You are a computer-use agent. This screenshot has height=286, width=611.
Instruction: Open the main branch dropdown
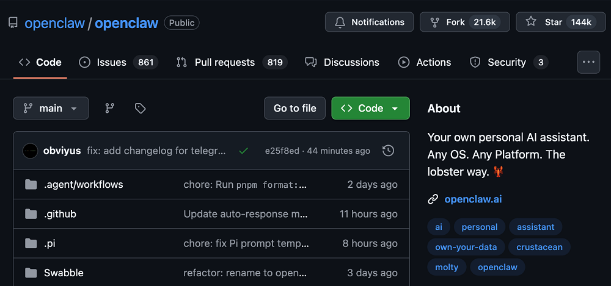coord(51,108)
